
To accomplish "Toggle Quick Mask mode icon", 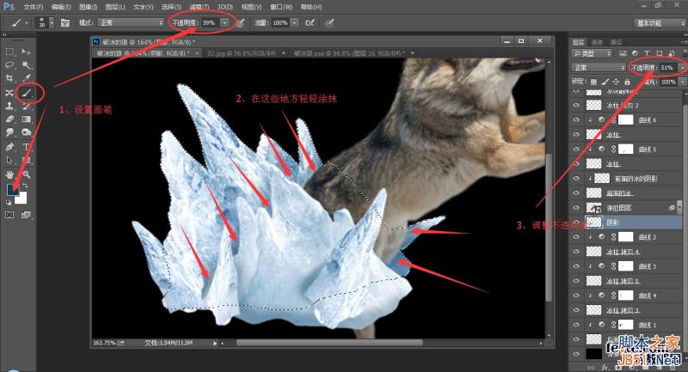I will pyautogui.click(x=9, y=215).
